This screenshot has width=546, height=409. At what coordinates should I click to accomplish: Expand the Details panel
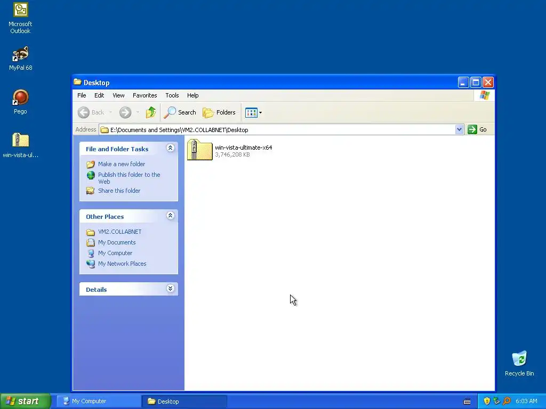170,289
